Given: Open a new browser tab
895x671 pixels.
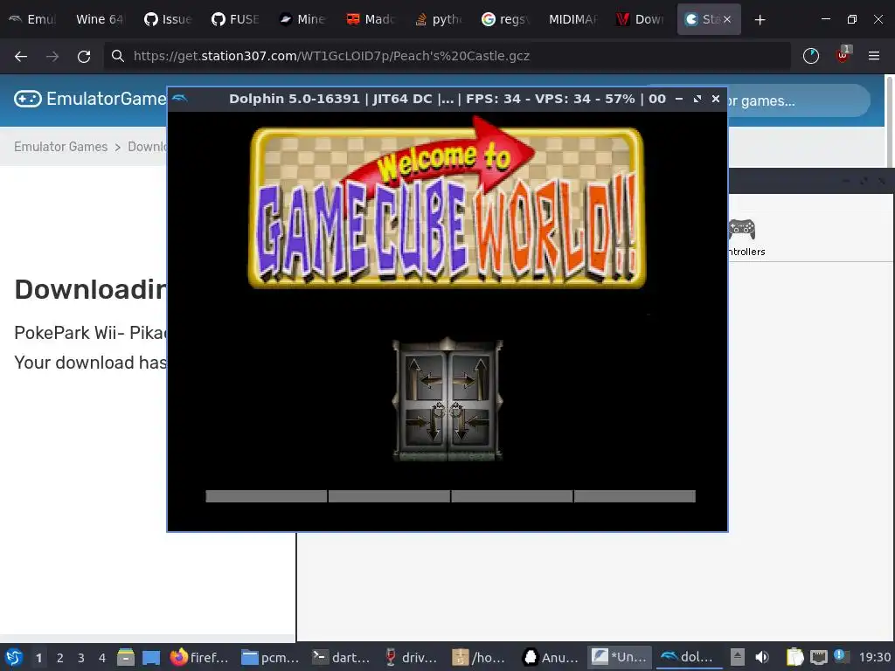Looking at the screenshot, I should coord(760,20).
